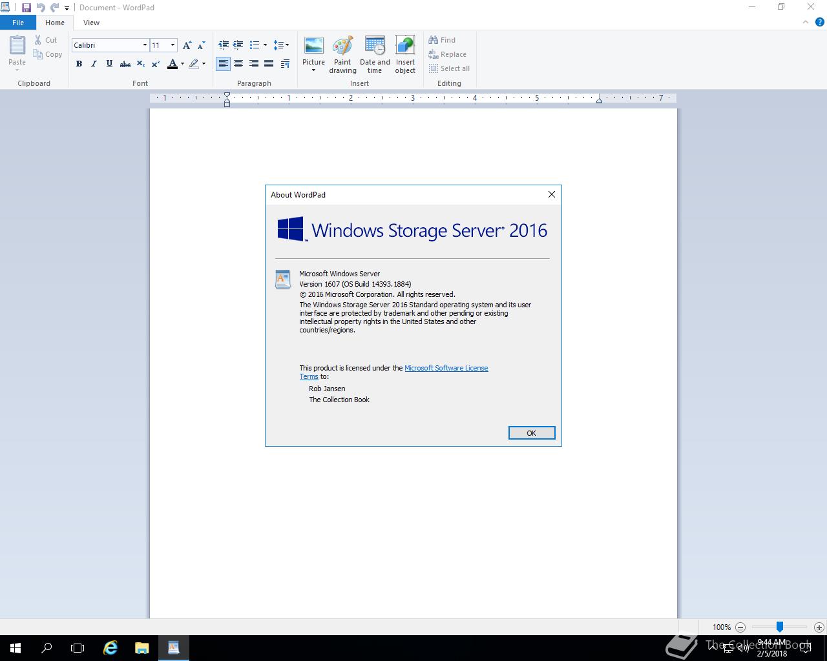827x661 pixels.
Task: Click the Shrink font icon
Action: tap(201, 45)
